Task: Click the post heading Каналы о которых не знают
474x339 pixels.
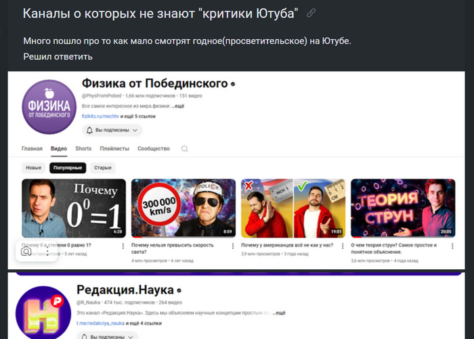Action: (160, 14)
